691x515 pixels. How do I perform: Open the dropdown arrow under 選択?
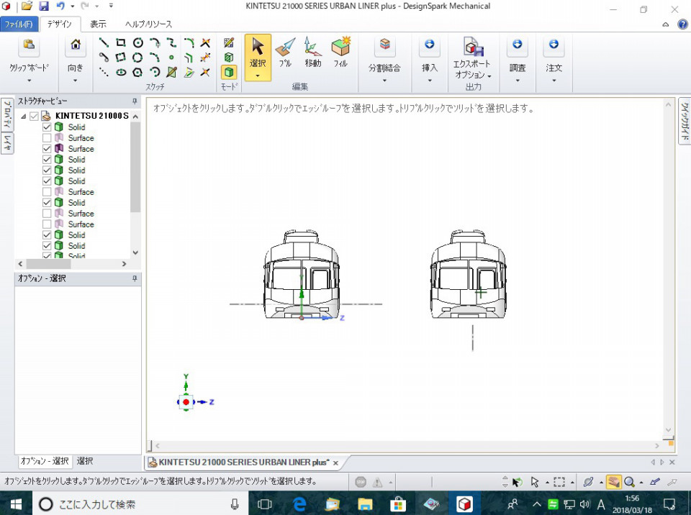pyautogui.click(x=258, y=76)
